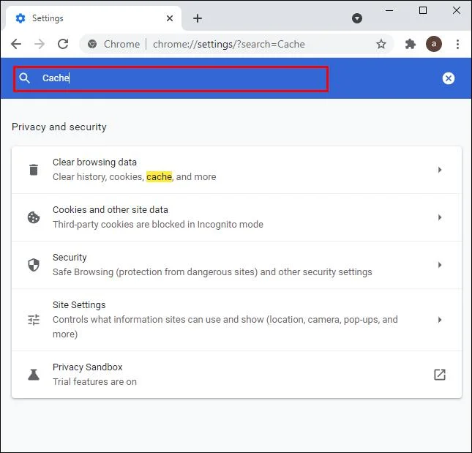Clear the settings search with X button
The image size is (472, 453).
[x=449, y=78]
